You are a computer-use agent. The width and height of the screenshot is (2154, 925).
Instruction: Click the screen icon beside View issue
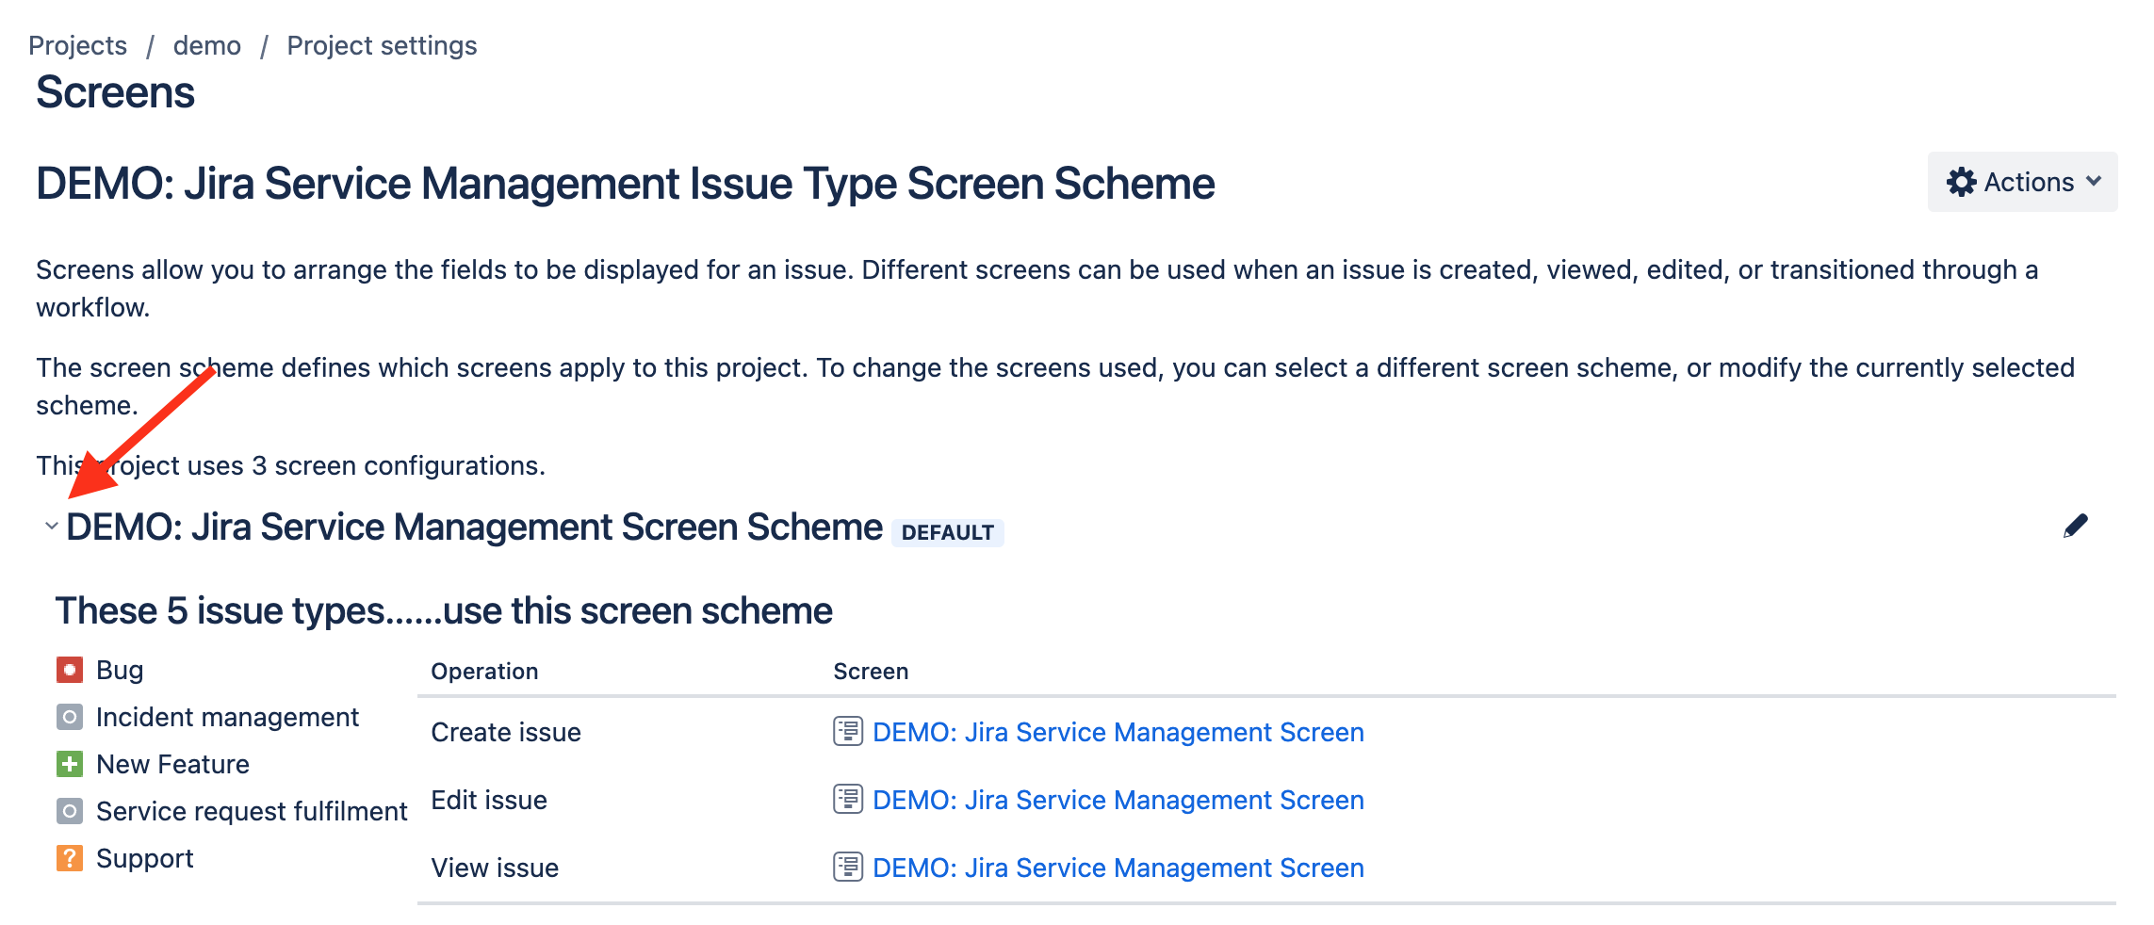pyautogui.click(x=848, y=867)
